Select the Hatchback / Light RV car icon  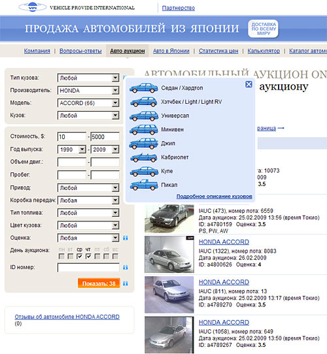144,102
